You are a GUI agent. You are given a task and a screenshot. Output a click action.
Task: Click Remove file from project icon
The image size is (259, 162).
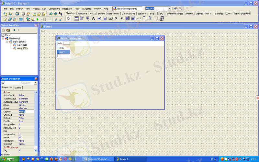39,14
